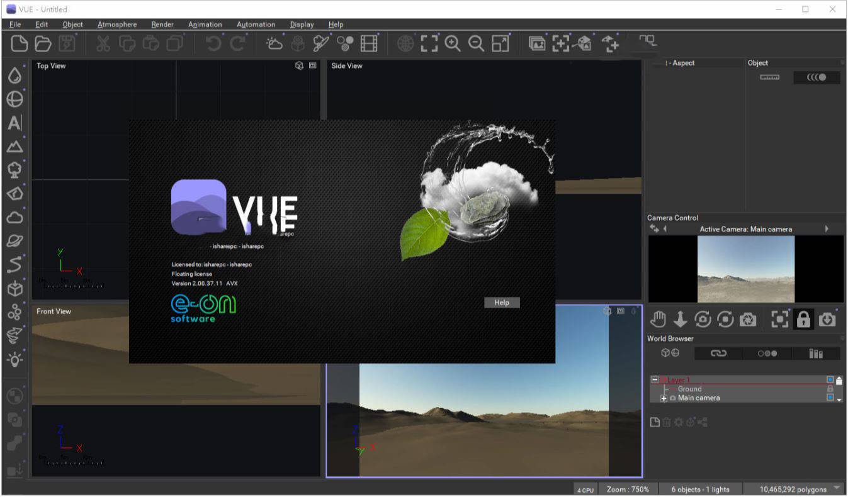Switch to the World Browser materials tab

(767, 353)
